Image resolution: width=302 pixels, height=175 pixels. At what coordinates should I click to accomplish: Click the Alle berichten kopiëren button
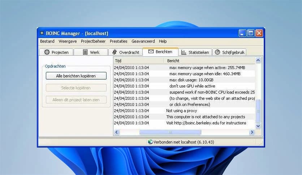[x=76, y=76]
